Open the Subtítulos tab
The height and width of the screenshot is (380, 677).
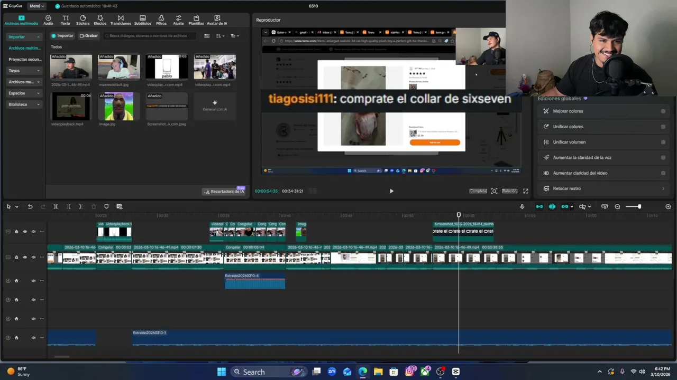coord(142,20)
